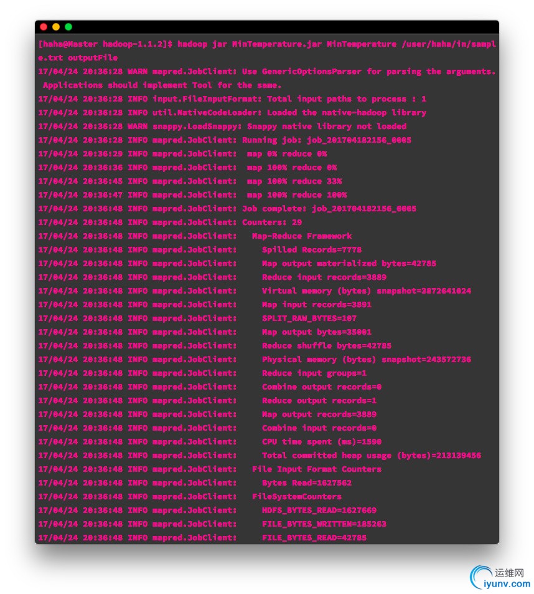This screenshot has height=594, width=534.
Task: Click the 'FileSystemCounters' heading line
Action: [190, 497]
